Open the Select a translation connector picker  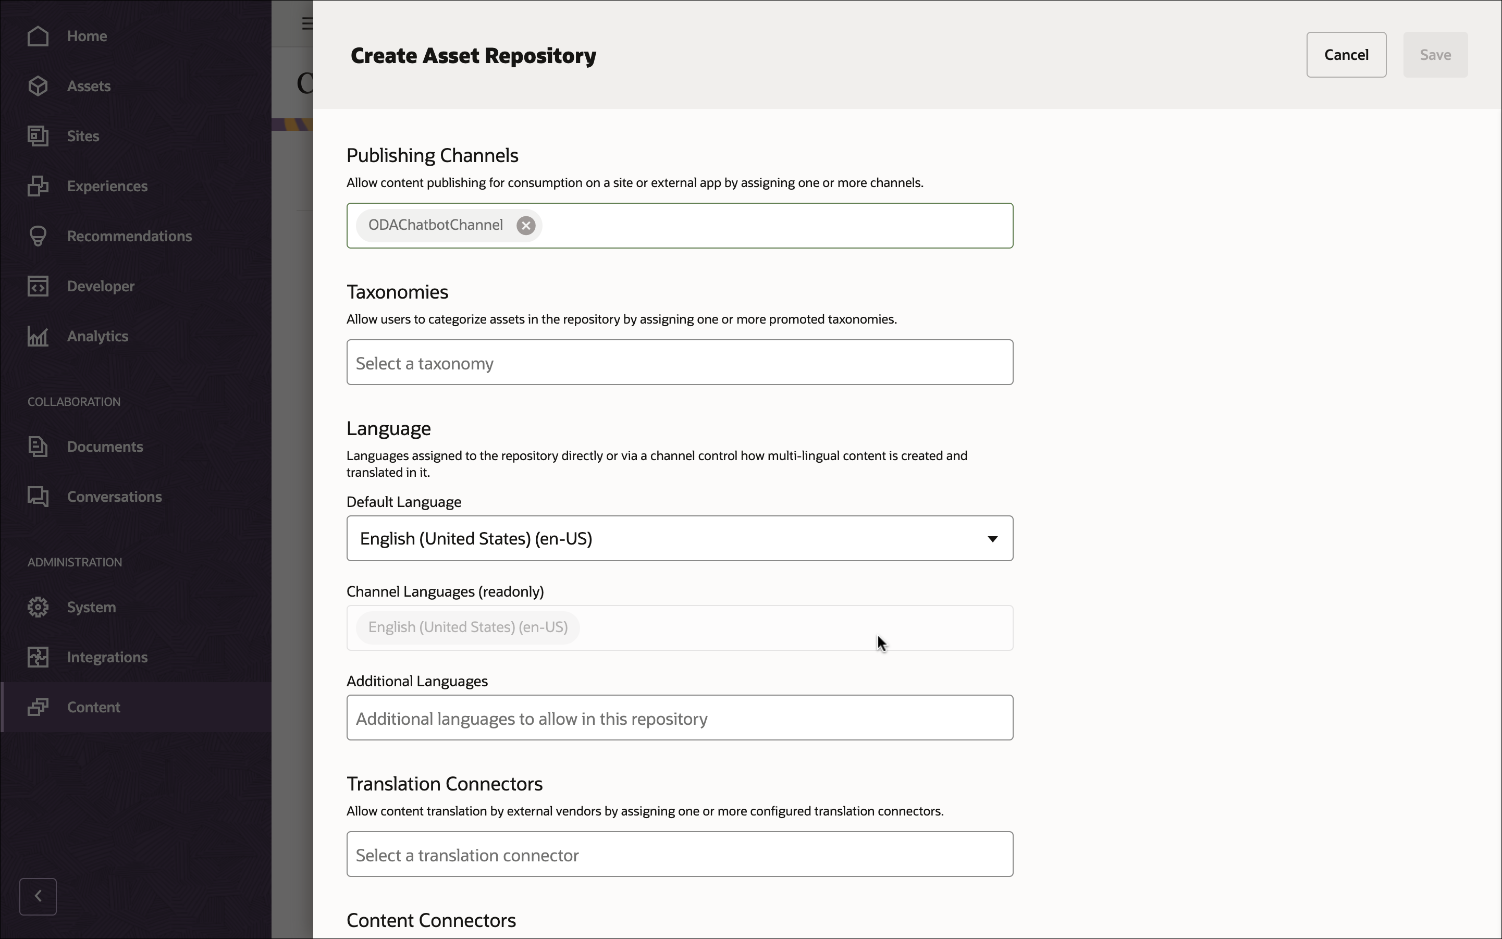(679, 854)
